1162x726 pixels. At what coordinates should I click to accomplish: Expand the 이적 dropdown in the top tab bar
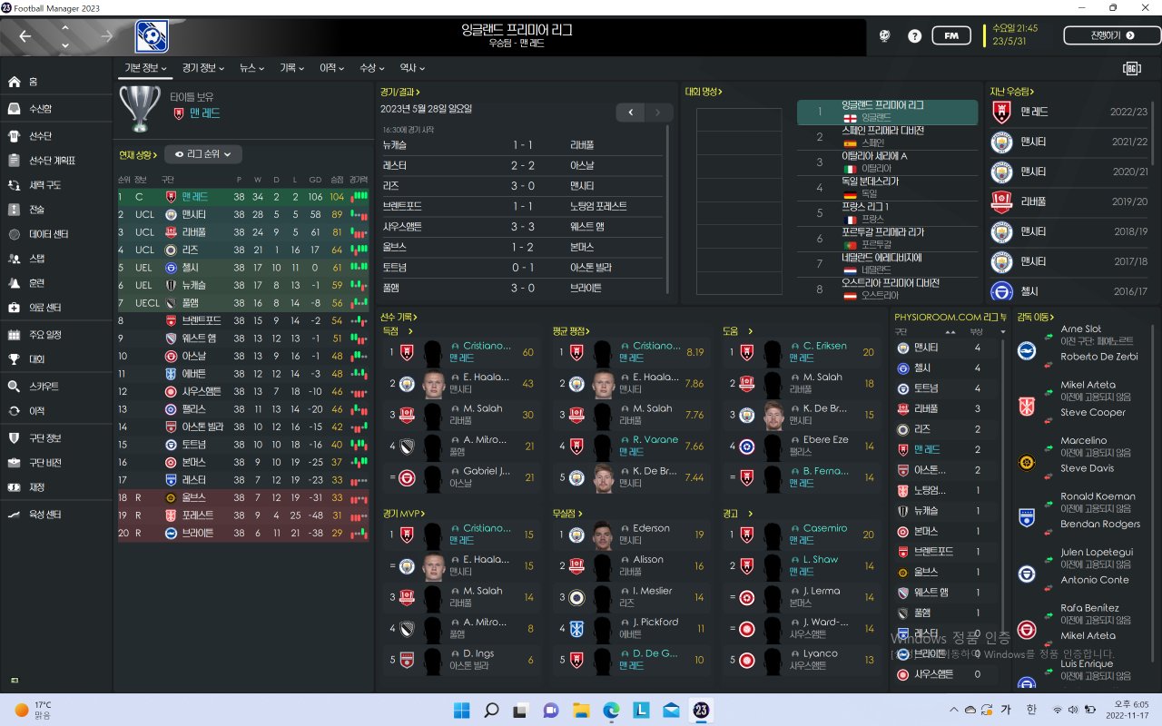point(332,68)
